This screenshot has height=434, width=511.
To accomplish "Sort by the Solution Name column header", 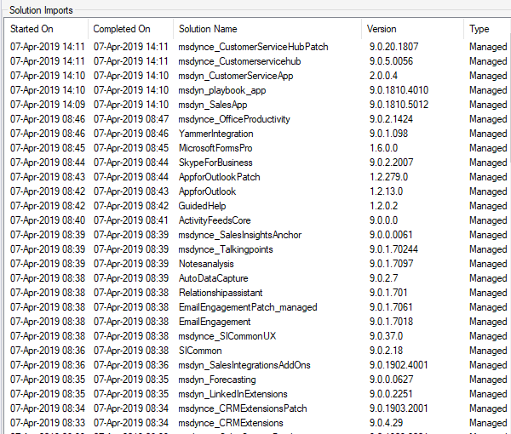I will 267,29.
